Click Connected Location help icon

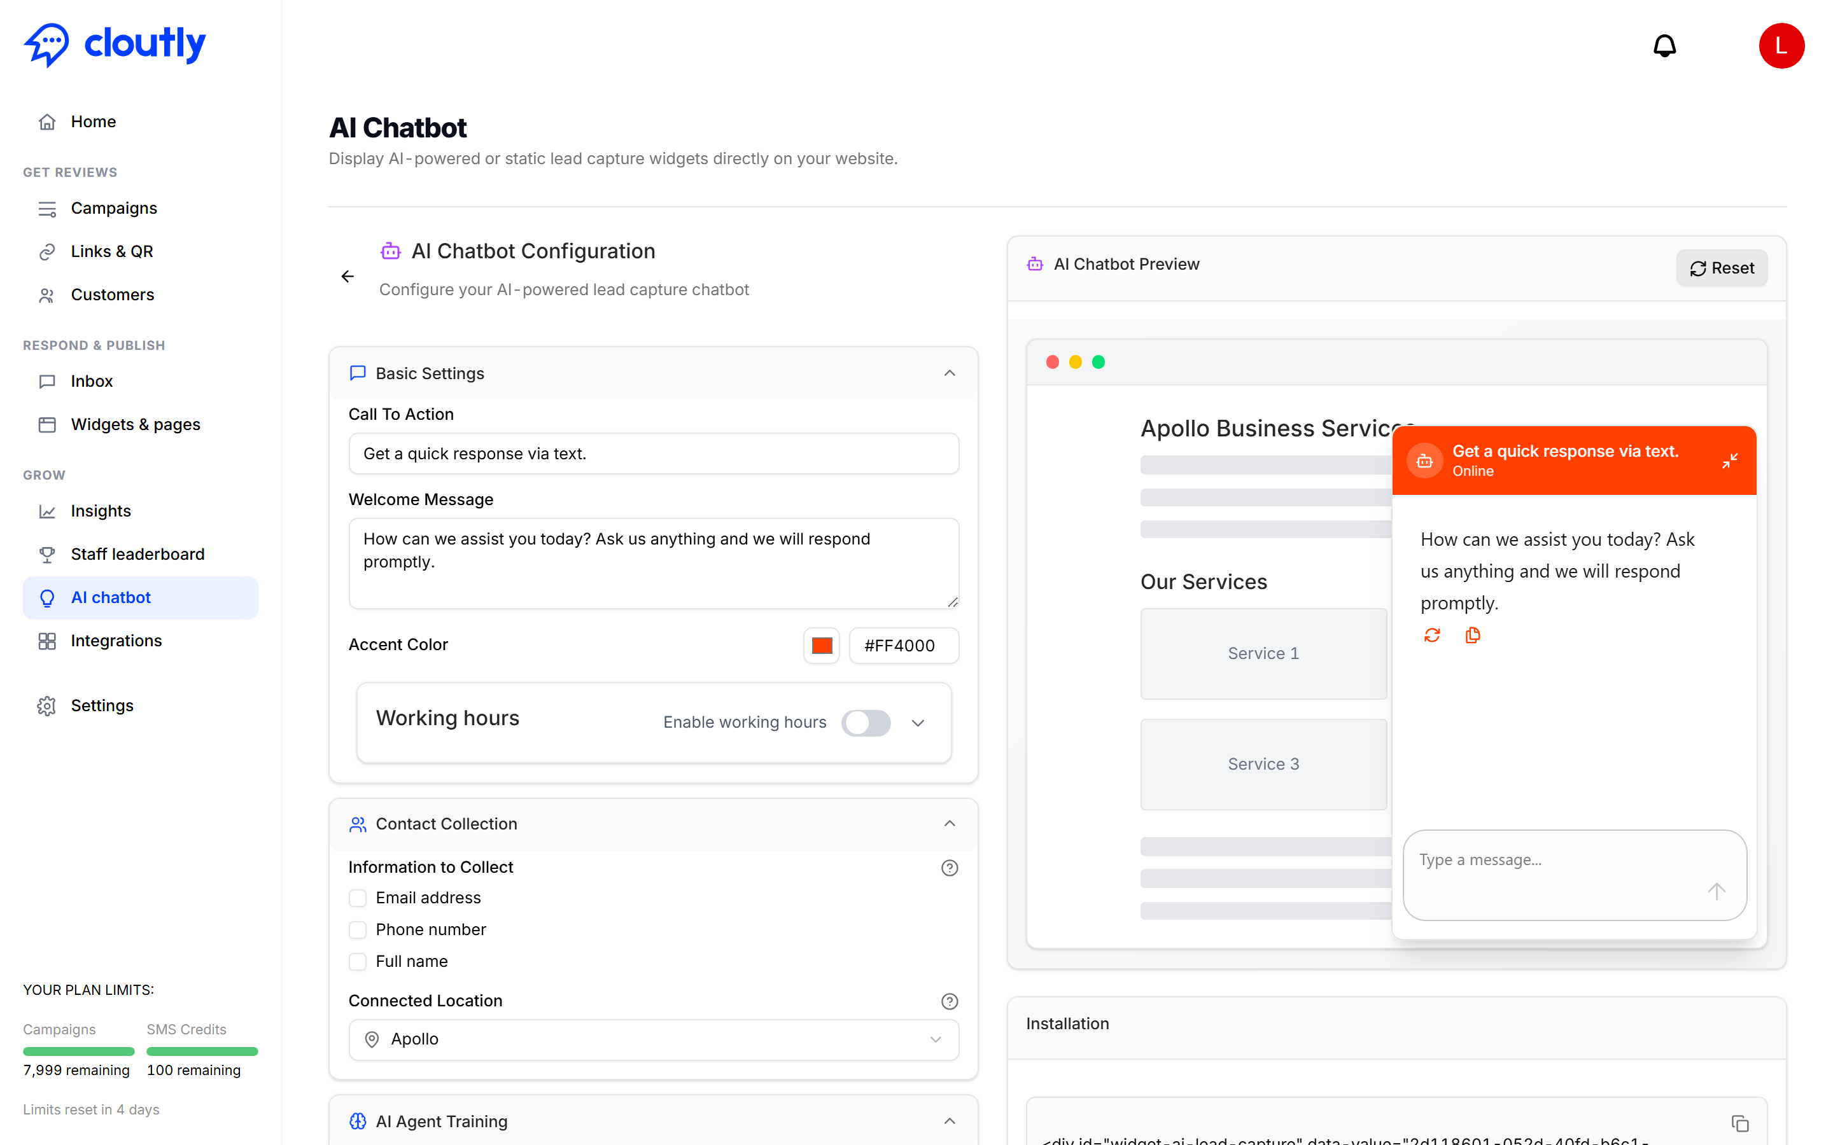949,1001
